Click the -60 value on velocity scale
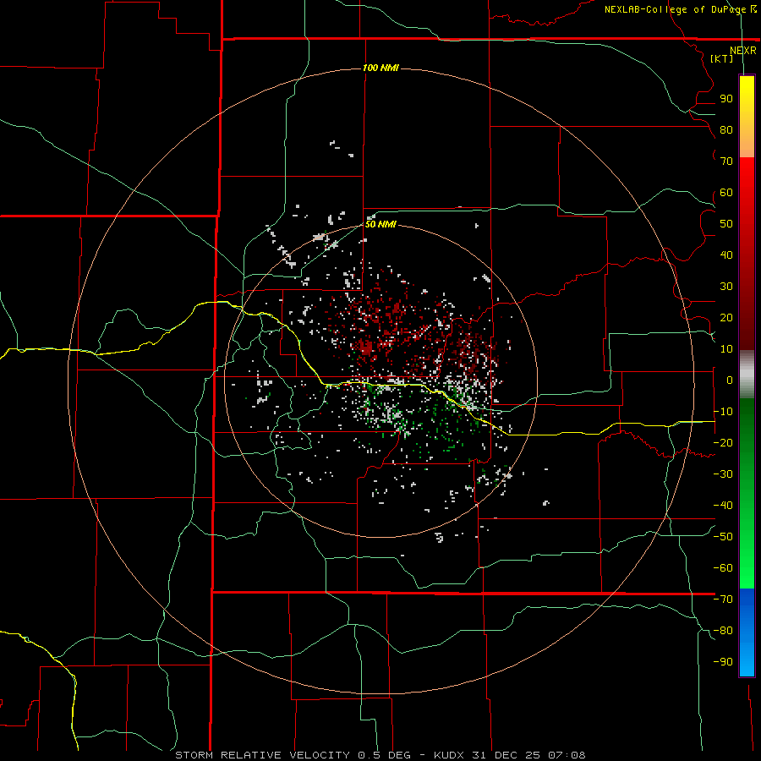The width and height of the screenshot is (761, 761). (723, 568)
